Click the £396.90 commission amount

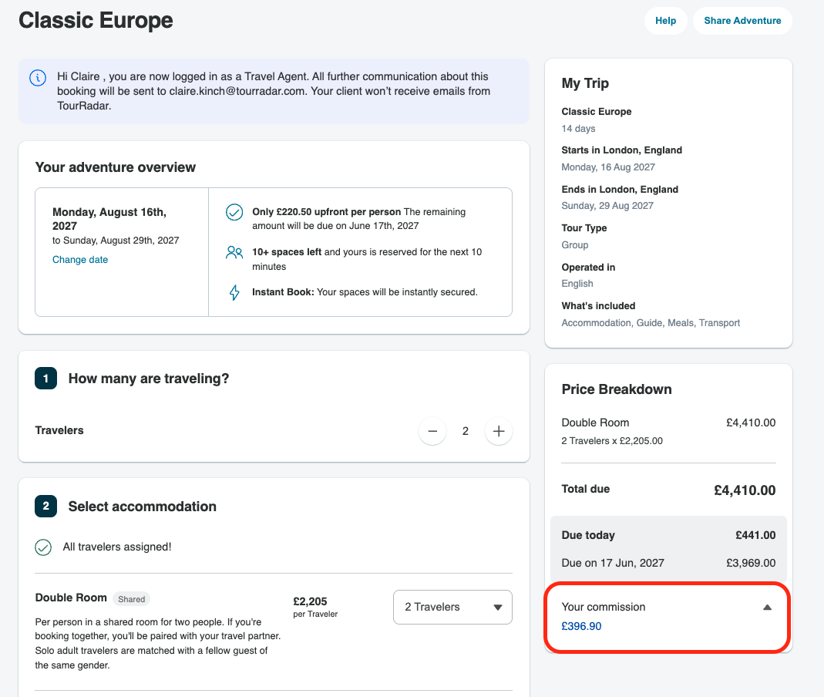(581, 626)
